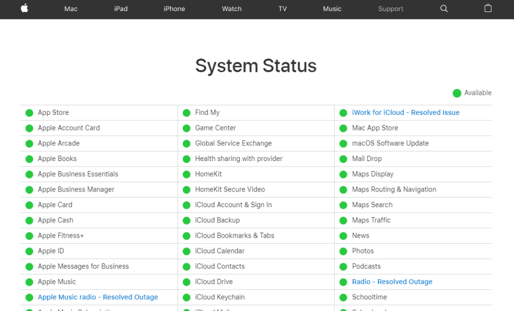This screenshot has height=311, width=514.
Task: Click the Global Service Exchange text
Action: point(233,143)
